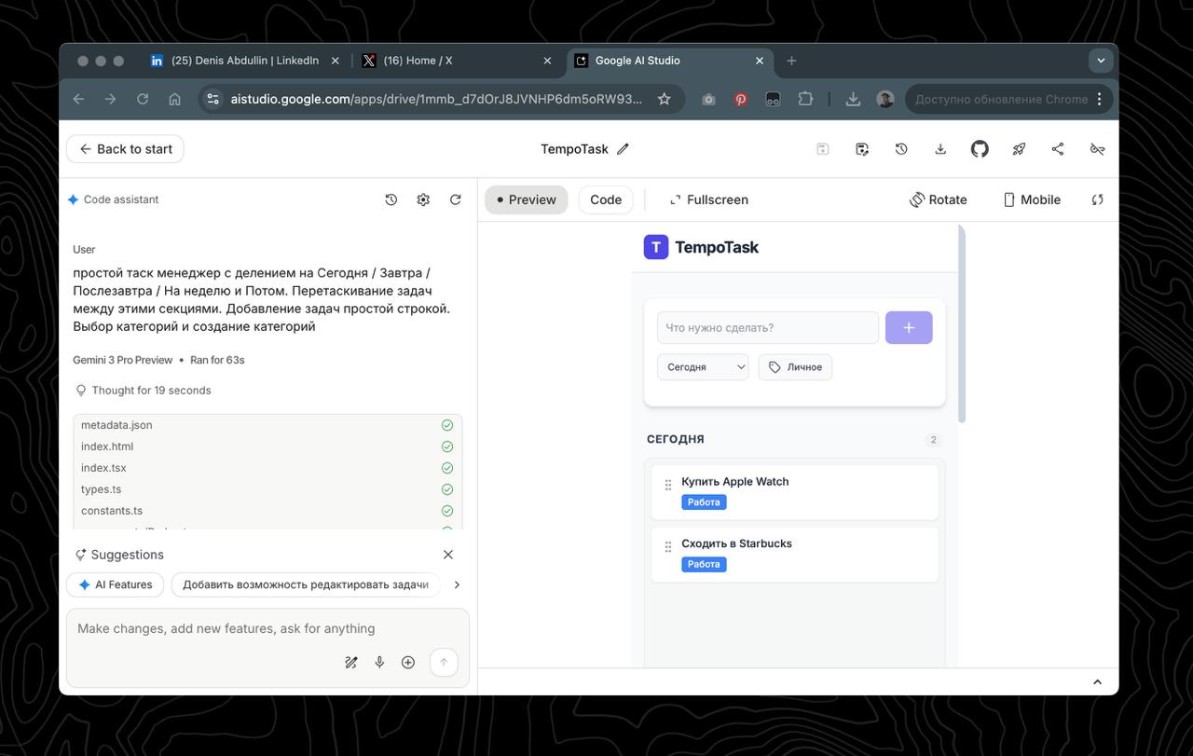Viewport: 1193px width, 756px height.
Task: Switch to the Code tab
Action: point(606,199)
